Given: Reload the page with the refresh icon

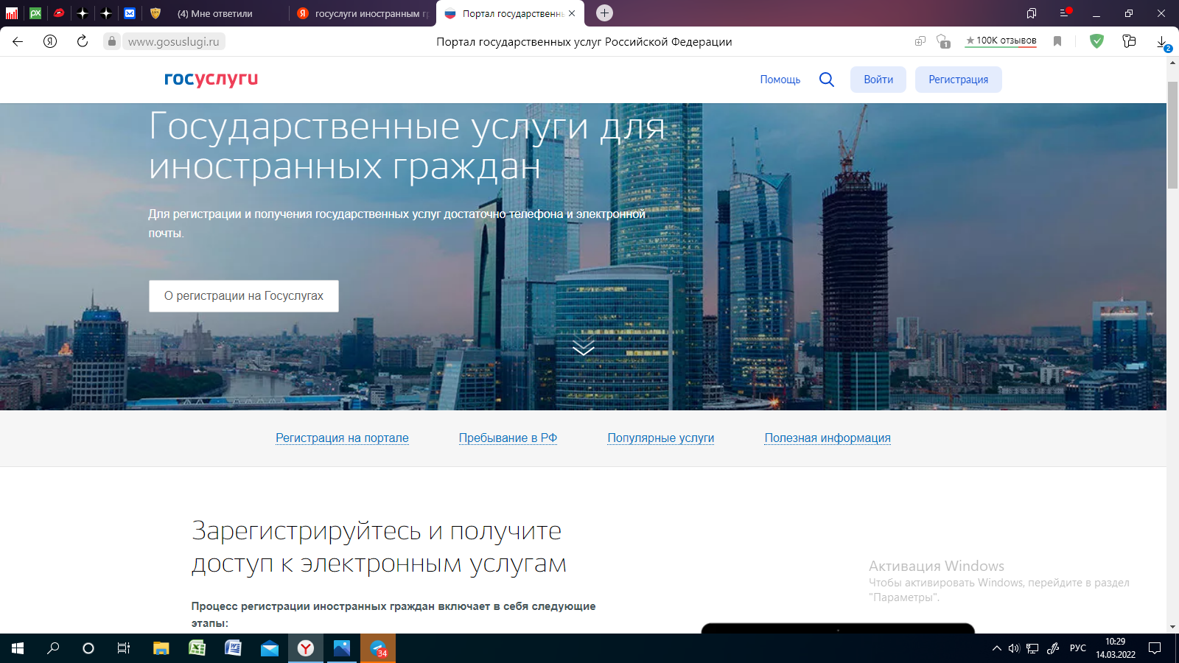Looking at the screenshot, I should tap(83, 41).
